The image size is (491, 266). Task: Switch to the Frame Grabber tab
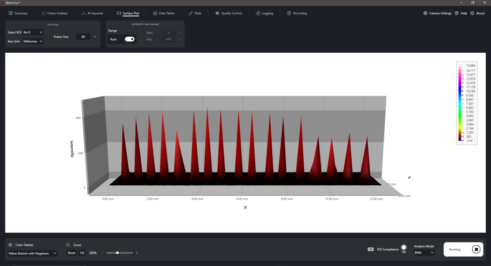pos(54,13)
